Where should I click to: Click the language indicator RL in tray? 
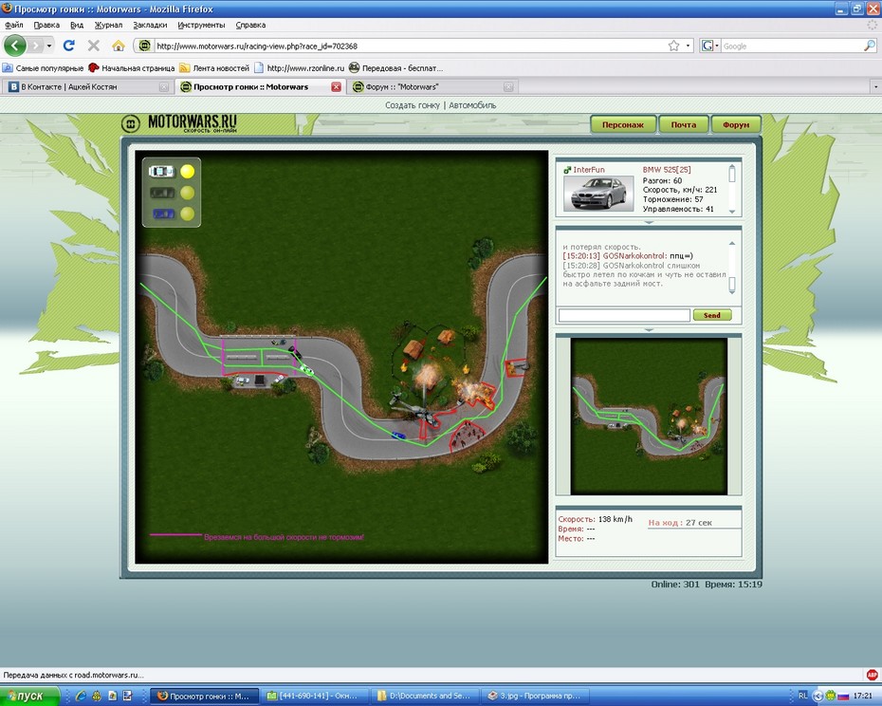coord(802,696)
